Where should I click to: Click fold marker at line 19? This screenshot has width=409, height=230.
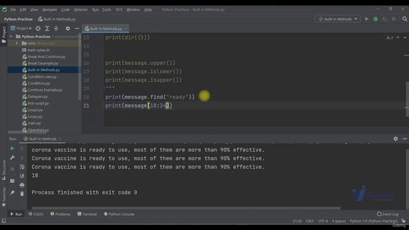(102, 89)
